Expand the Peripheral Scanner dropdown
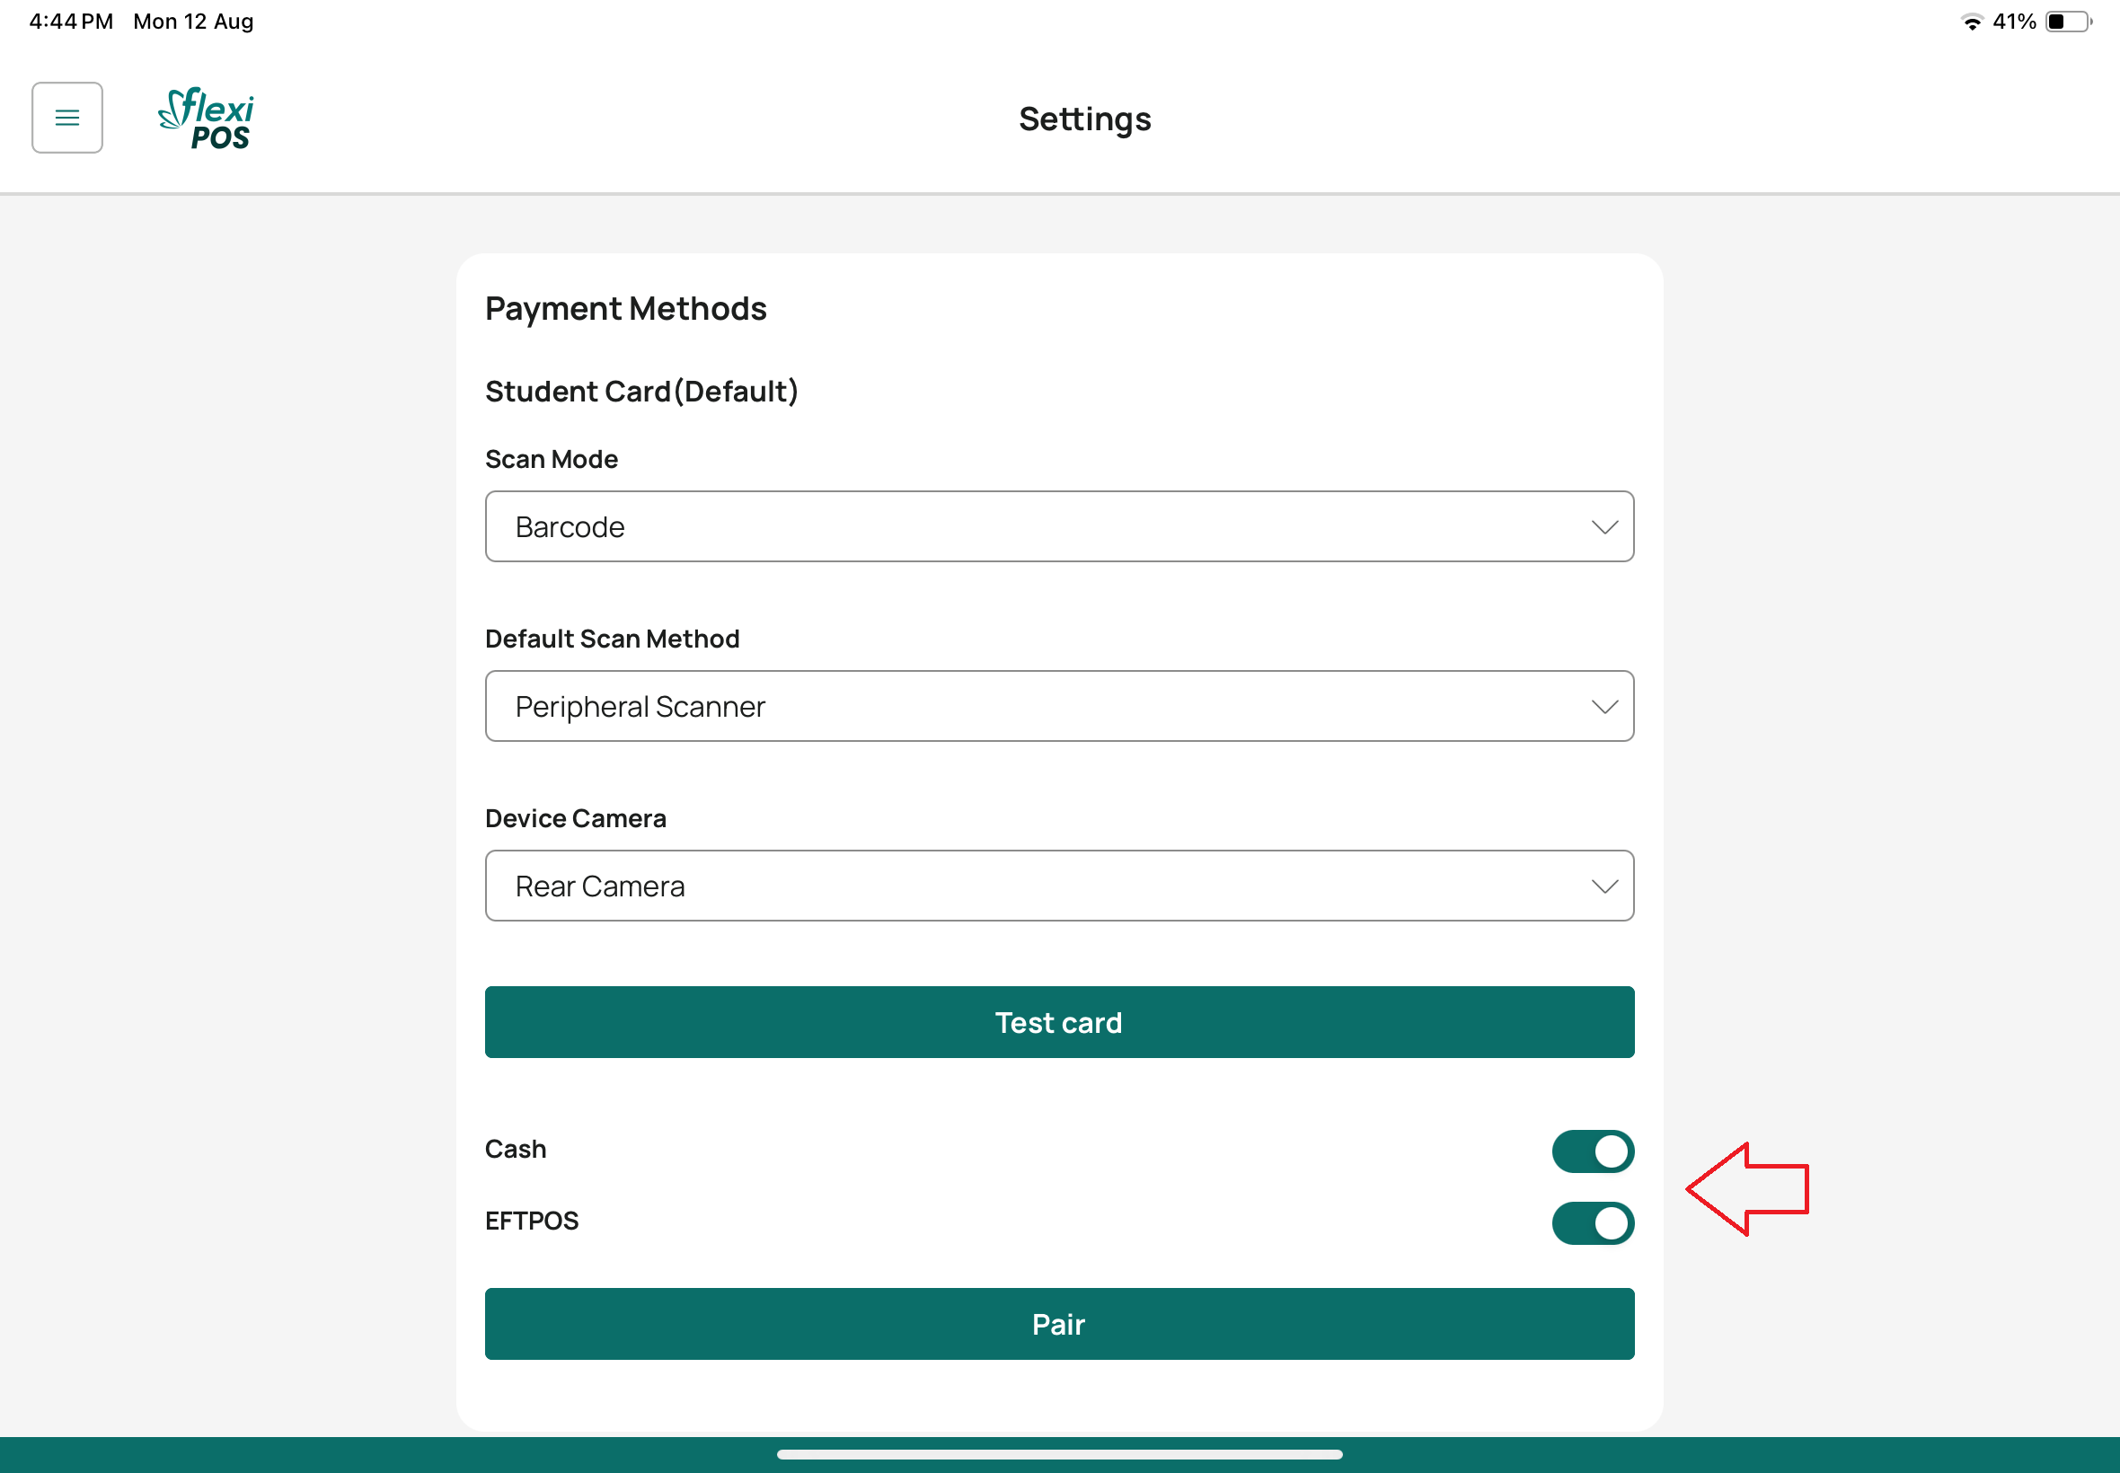The width and height of the screenshot is (2120, 1473). [1058, 707]
